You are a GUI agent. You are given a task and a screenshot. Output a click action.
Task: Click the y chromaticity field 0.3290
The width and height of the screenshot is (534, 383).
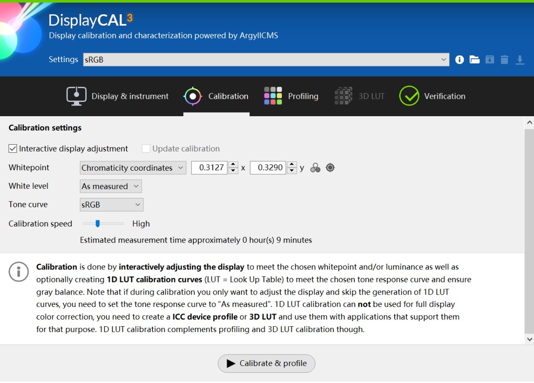[268, 168]
